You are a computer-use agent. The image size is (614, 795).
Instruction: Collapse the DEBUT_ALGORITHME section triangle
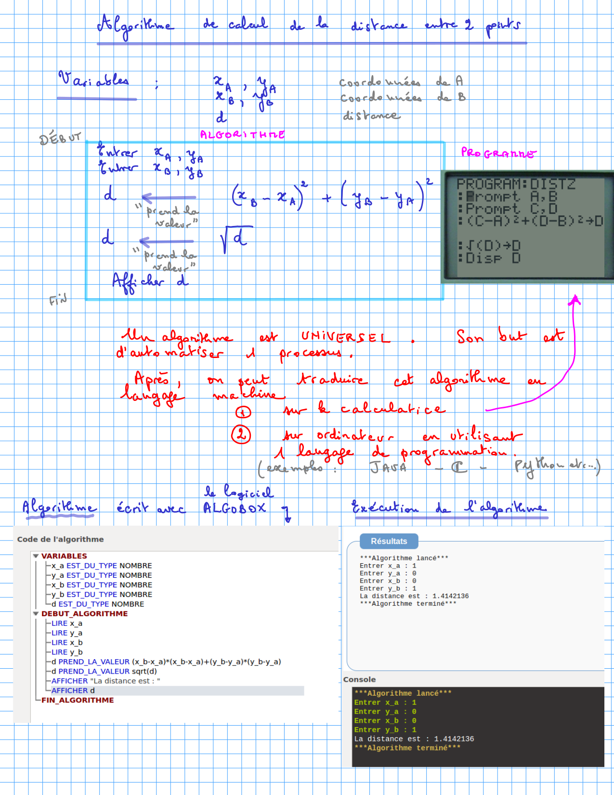click(x=36, y=614)
